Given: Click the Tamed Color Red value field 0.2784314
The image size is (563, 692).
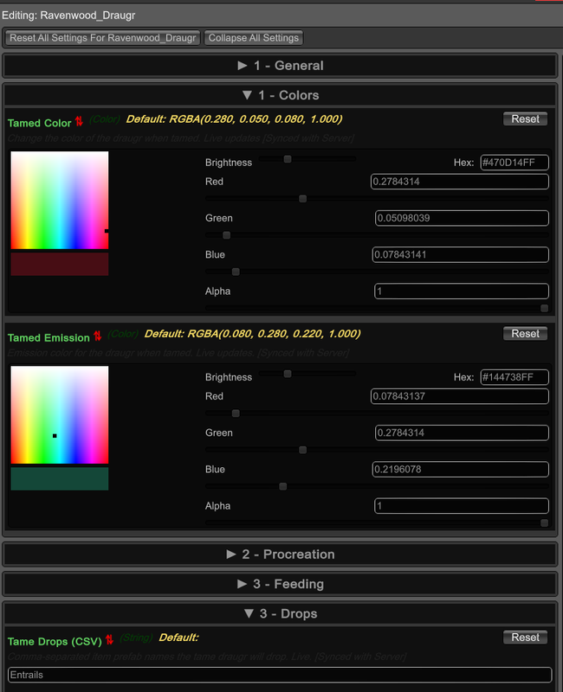Looking at the screenshot, I should [460, 182].
